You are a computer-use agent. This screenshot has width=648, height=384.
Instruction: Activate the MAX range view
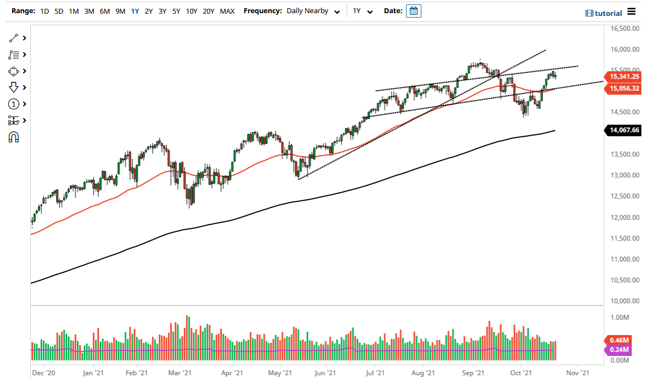click(x=227, y=11)
